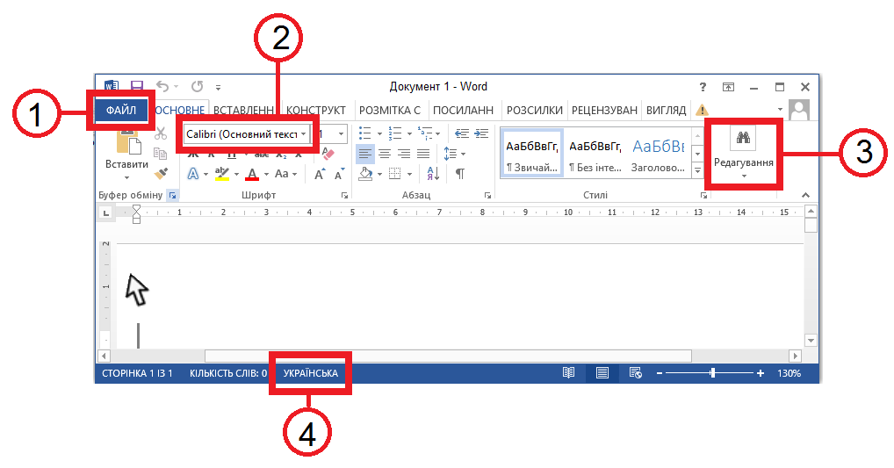Align text right
This screenshot has width=894, height=468.
coord(404,154)
